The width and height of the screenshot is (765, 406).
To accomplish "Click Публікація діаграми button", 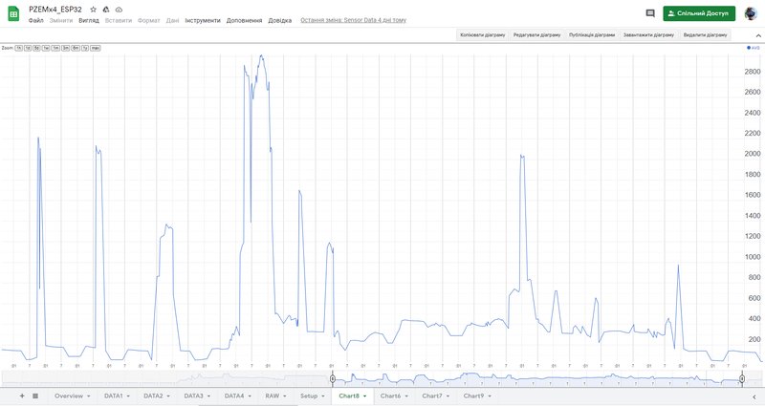I will click(592, 35).
